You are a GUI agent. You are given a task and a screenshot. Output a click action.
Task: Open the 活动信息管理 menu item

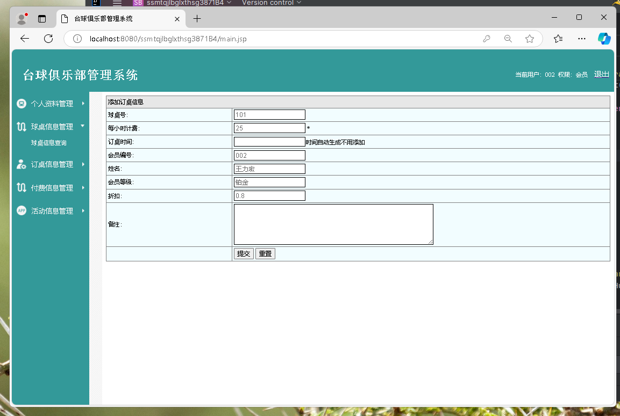(52, 211)
